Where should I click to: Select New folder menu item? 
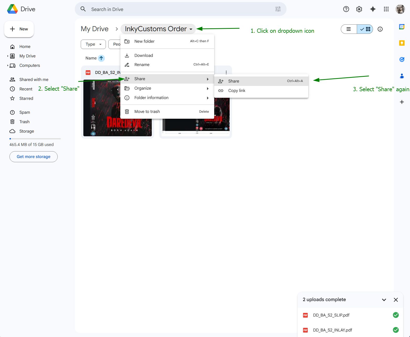167,41
